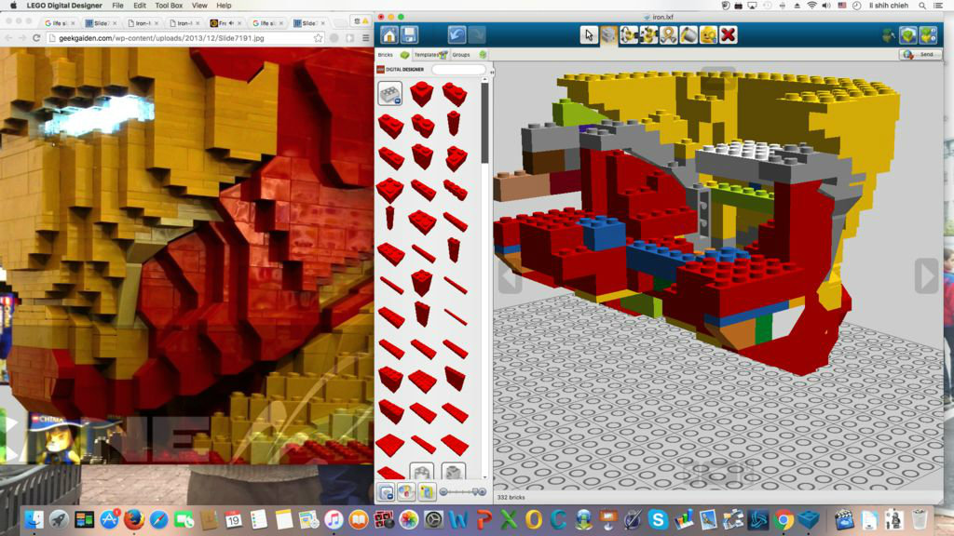954x536 pixels.
Task: Click the '332 bricks' status text
Action: [x=511, y=497]
